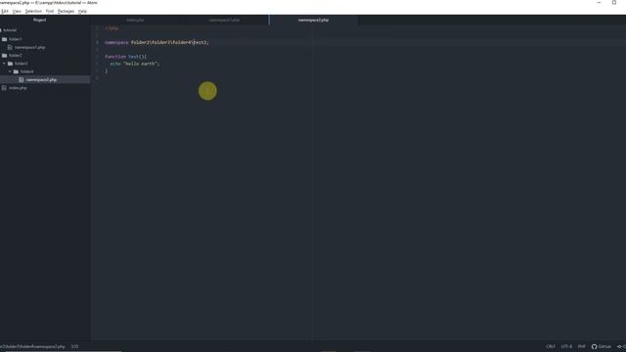This screenshot has width=626, height=352.
Task: Select namespace2.php in the tree view
Action: [x=41, y=80]
